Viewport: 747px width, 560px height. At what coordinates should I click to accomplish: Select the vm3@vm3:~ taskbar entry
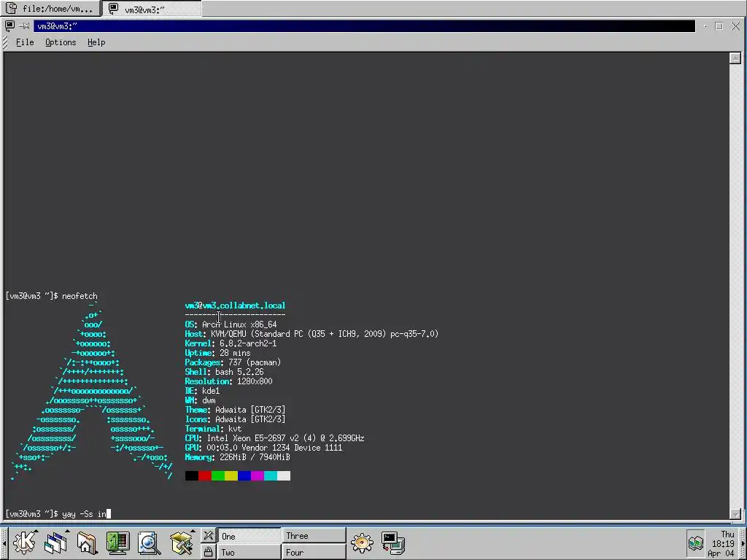point(152,9)
